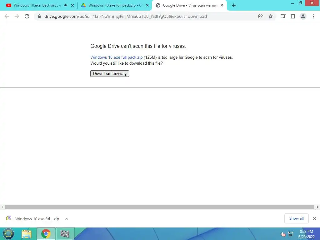Click the Download anyway button

click(x=110, y=73)
